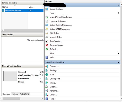Click the green Refresh icon
Viewport: 122px width, 102px height.
tap(47, 49)
